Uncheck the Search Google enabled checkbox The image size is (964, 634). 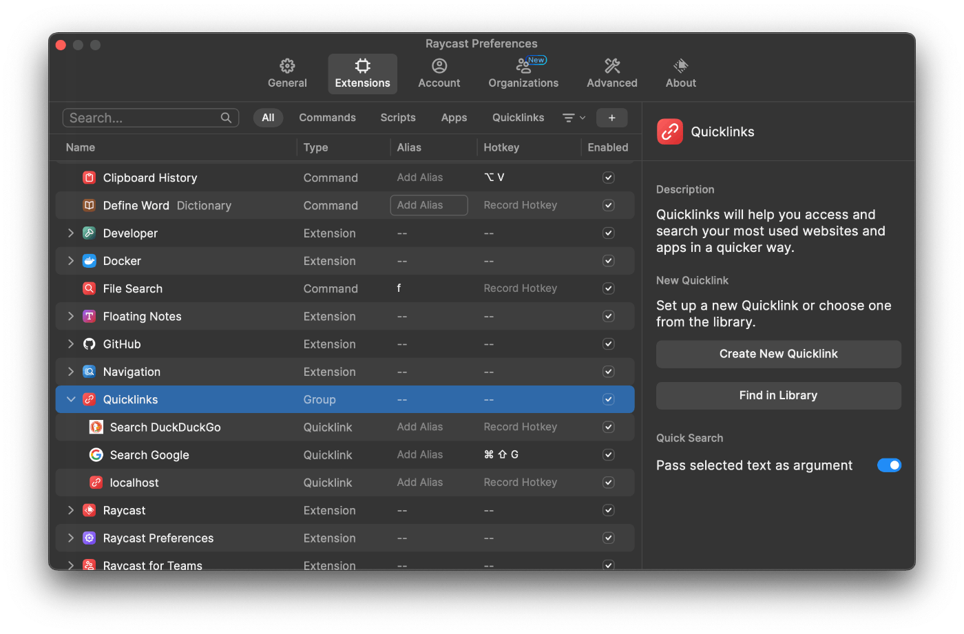[x=609, y=455]
